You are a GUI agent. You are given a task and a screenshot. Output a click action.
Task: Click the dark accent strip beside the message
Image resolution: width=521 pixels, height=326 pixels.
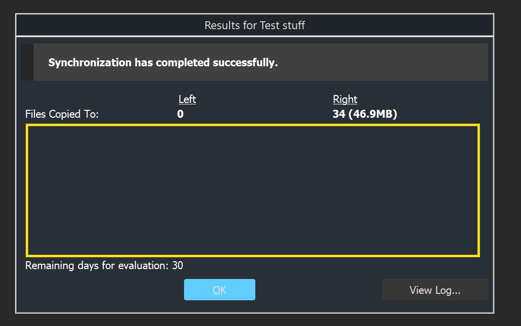pyautogui.click(x=28, y=62)
